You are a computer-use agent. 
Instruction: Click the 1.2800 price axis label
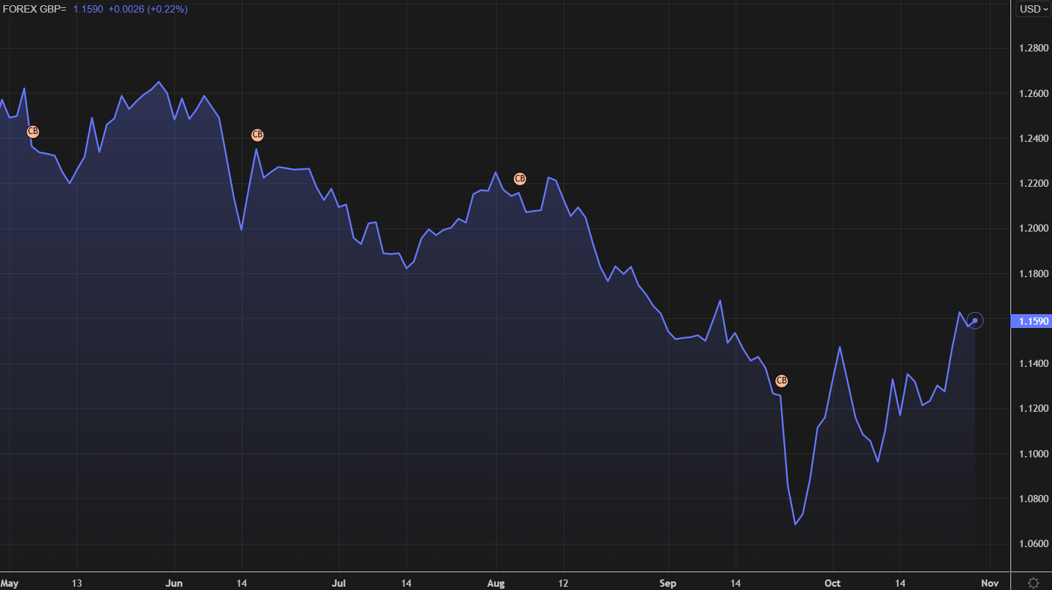[x=1034, y=48]
